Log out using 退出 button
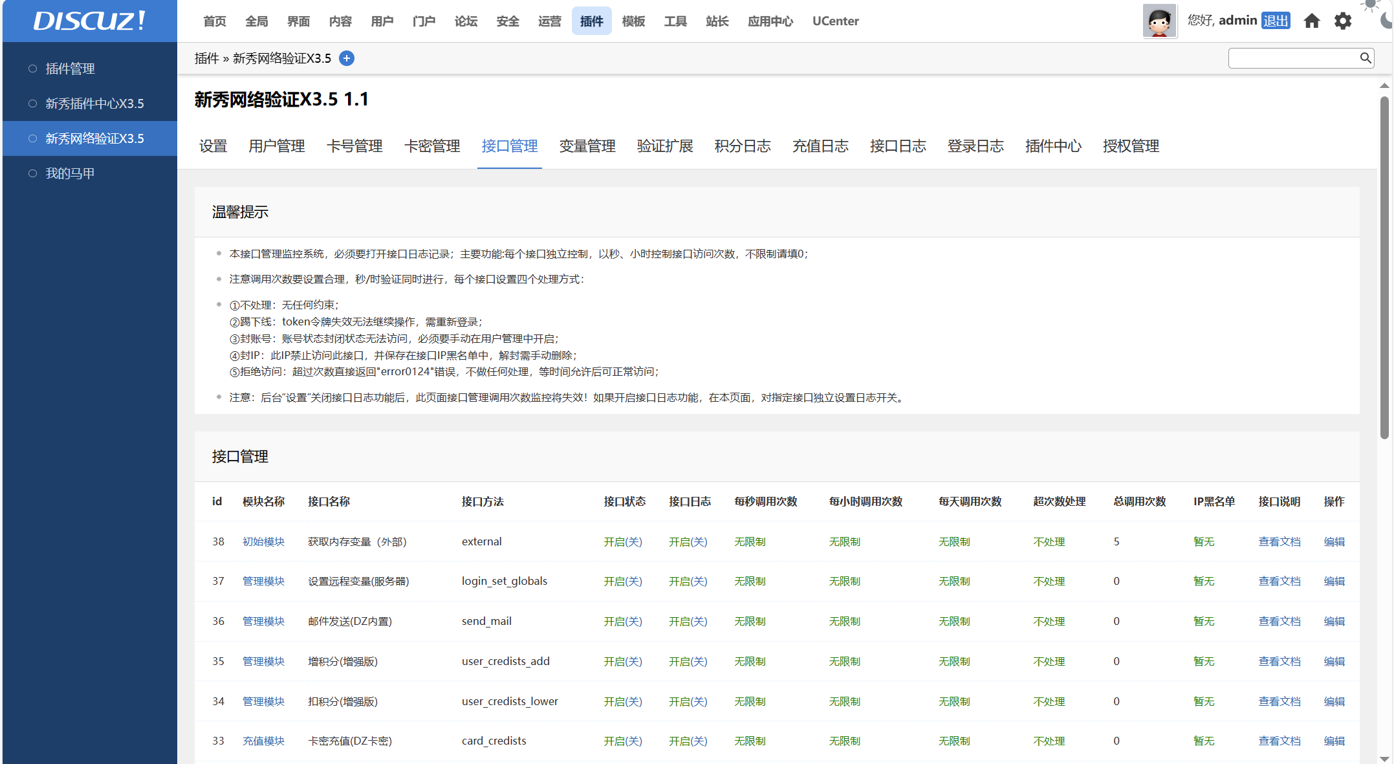Image resolution: width=1394 pixels, height=764 pixels. [1276, 21]
